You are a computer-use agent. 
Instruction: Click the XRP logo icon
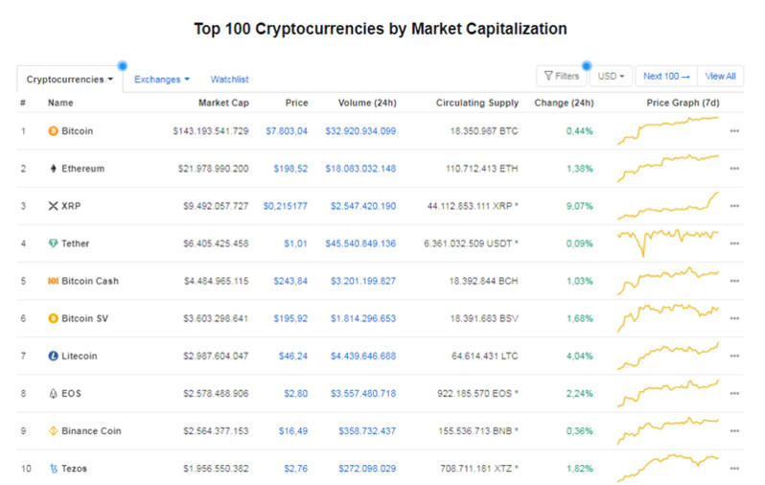53,206
